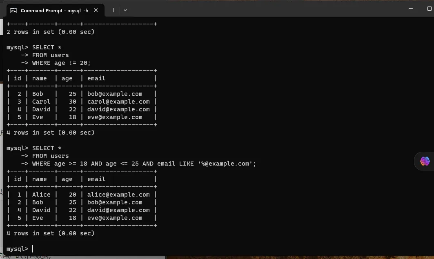
Task: Click the bottom '4 rows in set' message
Action: coord(50,233)
